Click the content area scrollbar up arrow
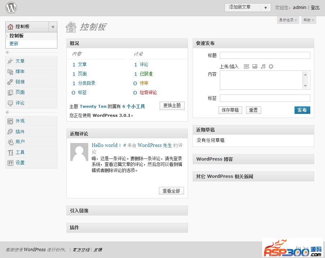Image resolution: width=325 pixels, height=258 pixels. pos(305,75)
